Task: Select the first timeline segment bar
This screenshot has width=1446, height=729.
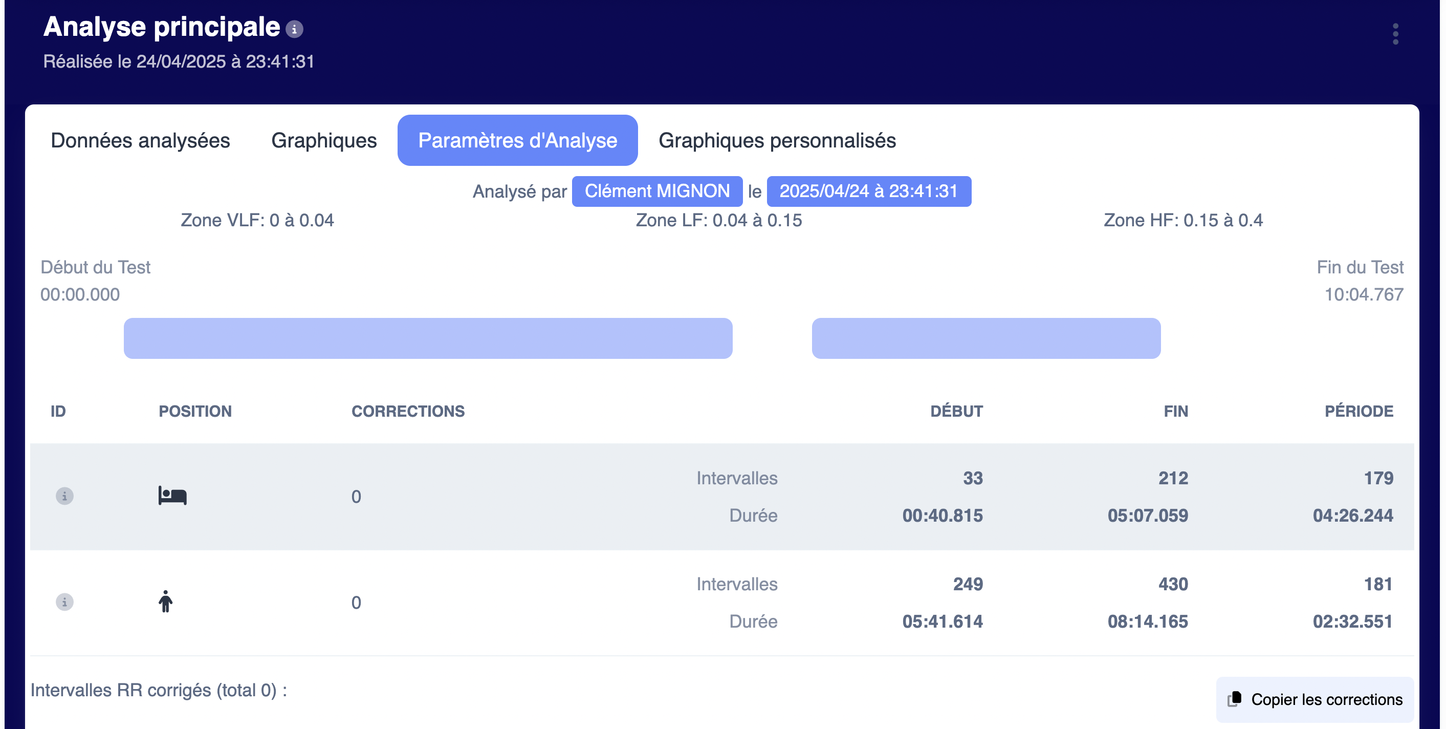Action: pyautogui.click(x=428, y=339)
